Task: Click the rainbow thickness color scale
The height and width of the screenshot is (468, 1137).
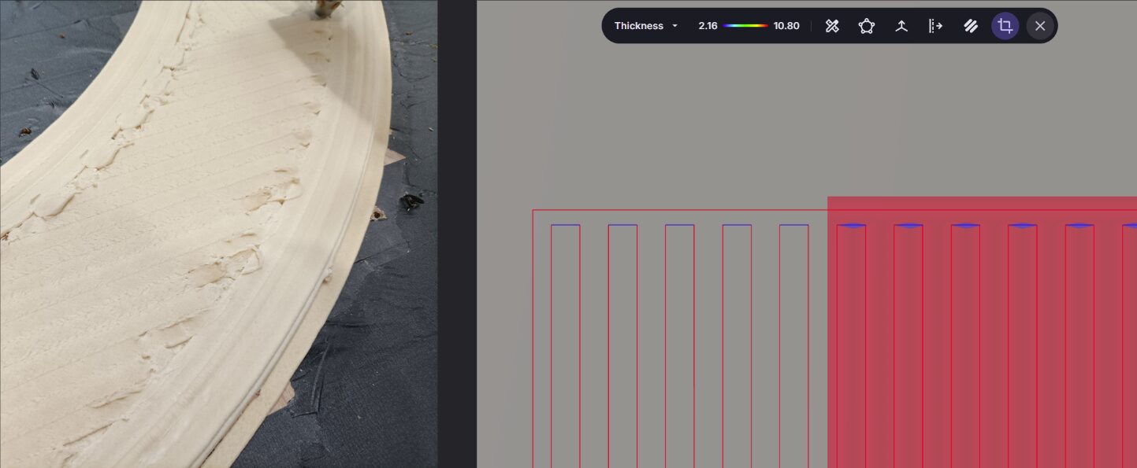Action: 745,26
